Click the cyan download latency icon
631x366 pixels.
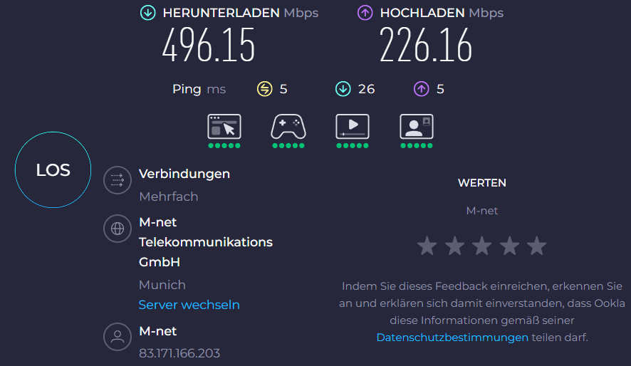343,89
